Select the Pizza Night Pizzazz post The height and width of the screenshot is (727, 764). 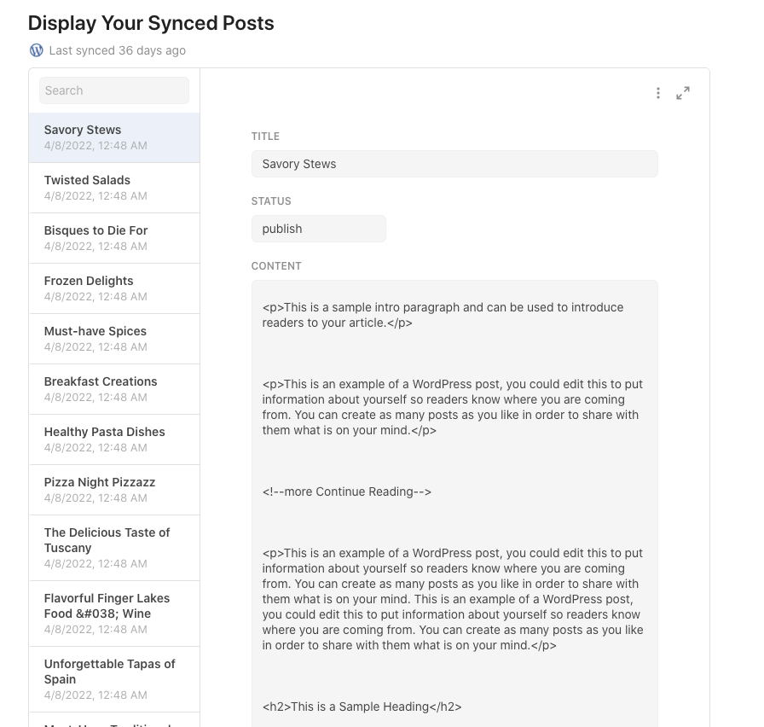(x=114, y=490)
